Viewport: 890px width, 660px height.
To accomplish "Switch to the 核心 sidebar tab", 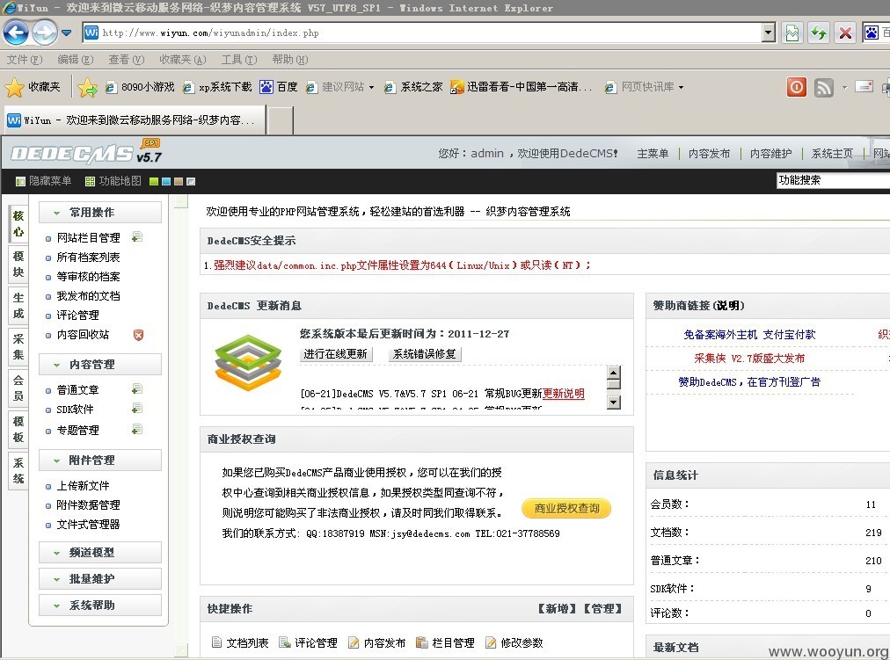I will [x=18, y=223].
